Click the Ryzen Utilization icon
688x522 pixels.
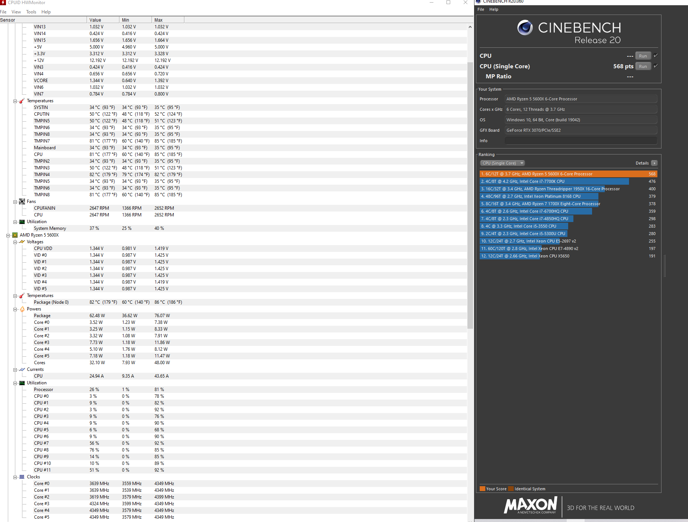pyautogui.click(x=22, y=383)
